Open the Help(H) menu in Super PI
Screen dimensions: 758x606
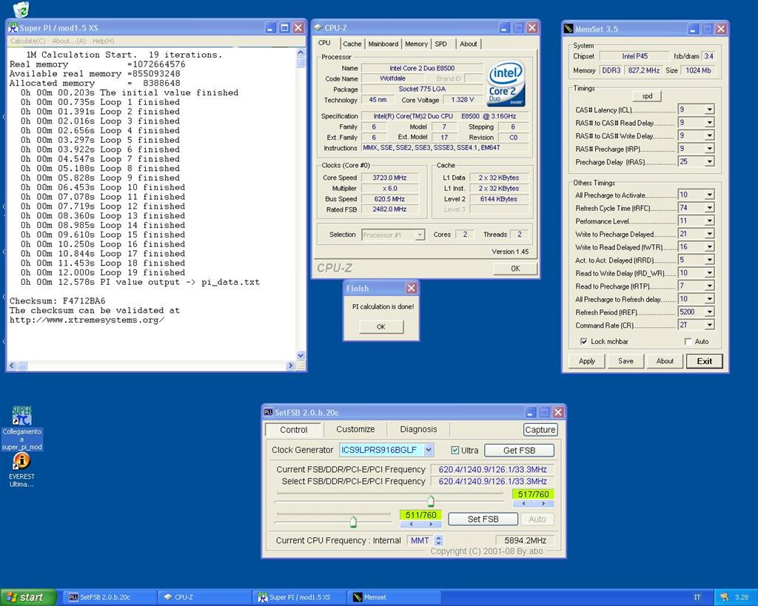coord(104,41)
